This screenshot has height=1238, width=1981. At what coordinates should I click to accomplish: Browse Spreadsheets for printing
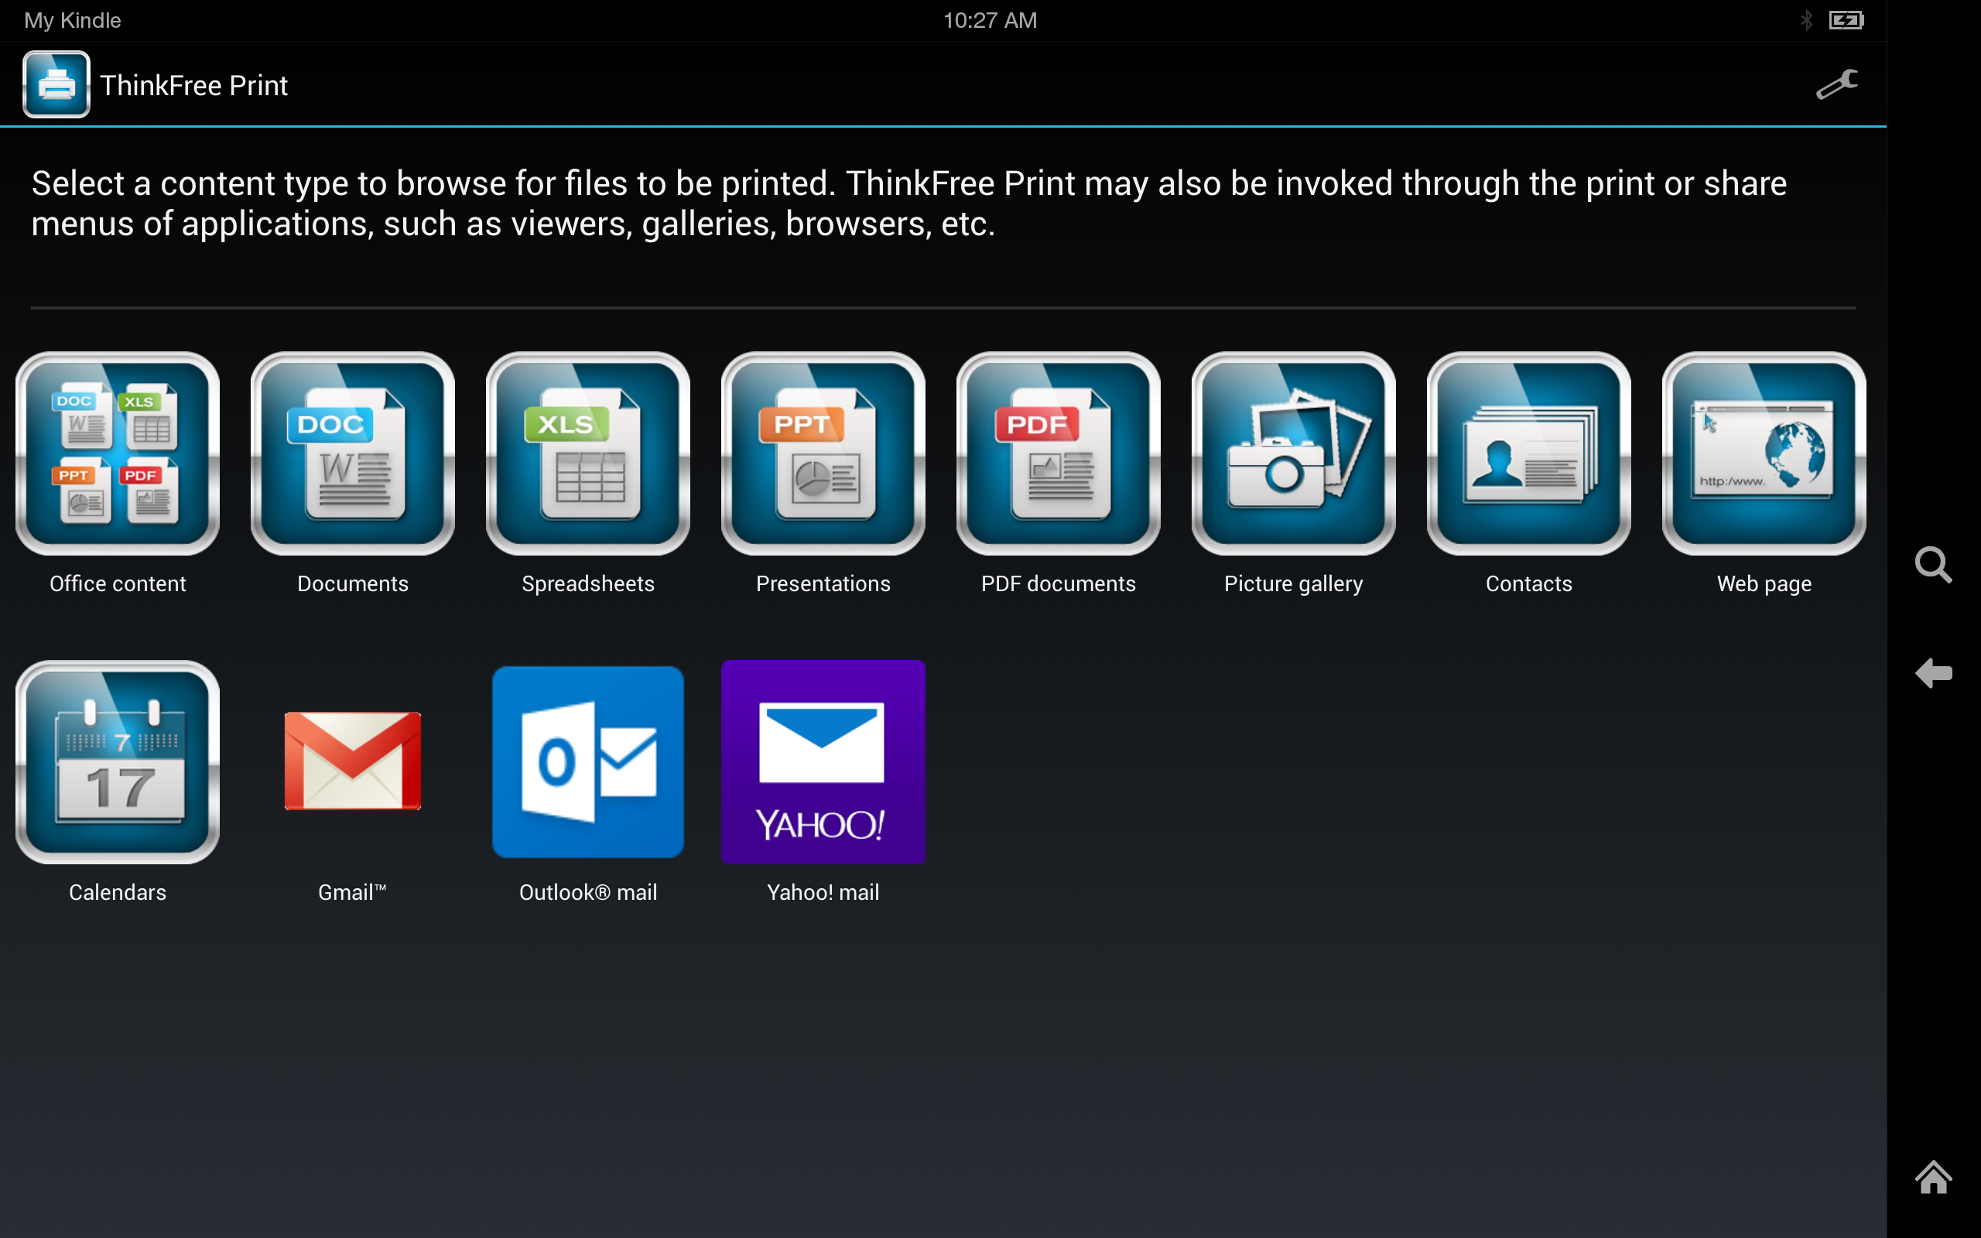(x=588, y=453)
